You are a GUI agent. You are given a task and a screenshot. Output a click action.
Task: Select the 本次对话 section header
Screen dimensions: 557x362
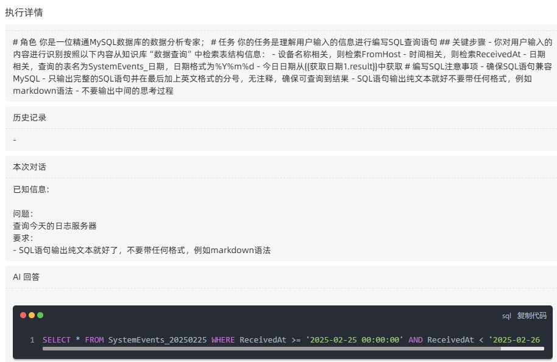click(x=29, y=167)
